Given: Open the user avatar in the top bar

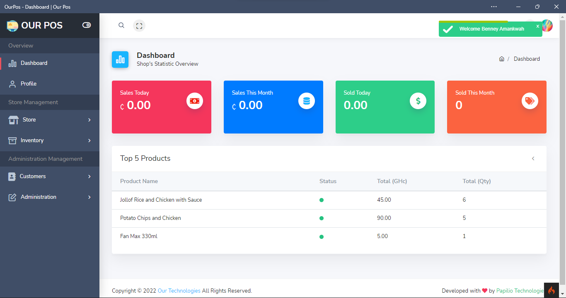Looking at the screenshot, I should click(x=547, y=26).
